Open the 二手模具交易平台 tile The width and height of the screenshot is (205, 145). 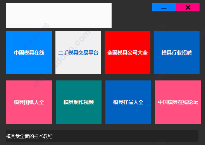(x=78, y=53)
